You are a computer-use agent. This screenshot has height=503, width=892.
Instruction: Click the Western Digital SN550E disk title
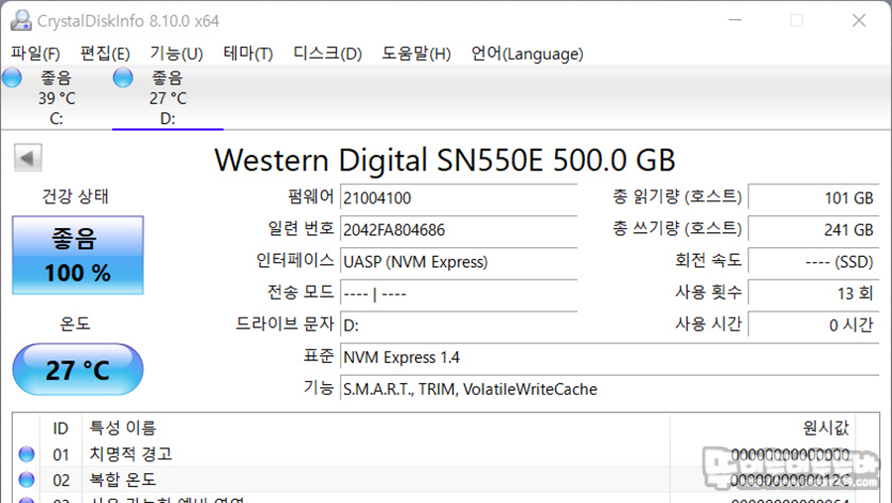[445, 160]
